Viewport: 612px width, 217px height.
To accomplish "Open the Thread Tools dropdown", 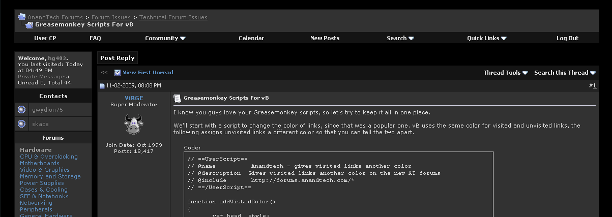I will pyautogui.click(x=506, y=73).
